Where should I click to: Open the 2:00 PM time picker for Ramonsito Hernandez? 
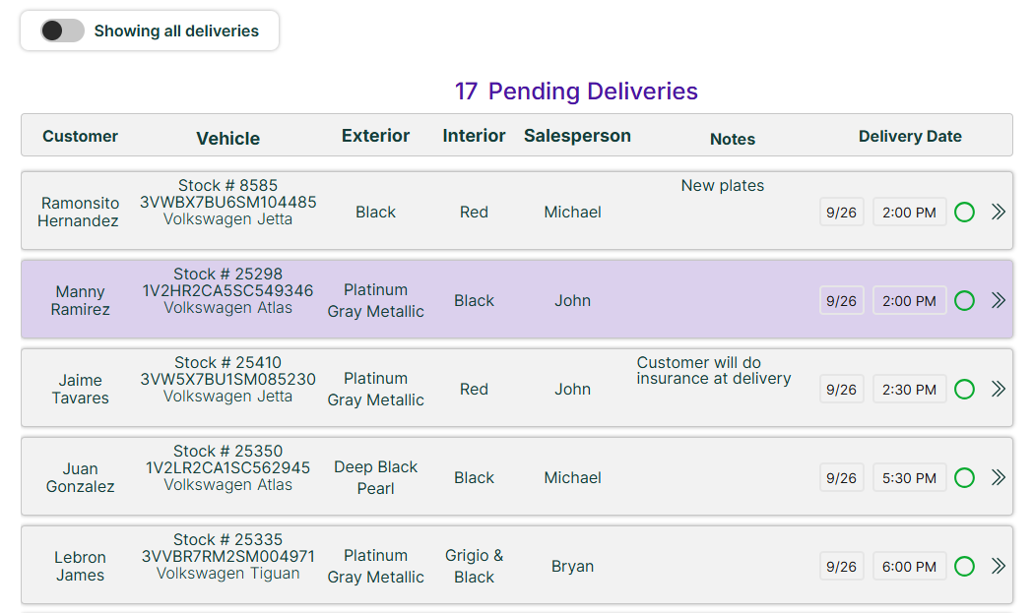pyautogui.click(x=909, y=212)
